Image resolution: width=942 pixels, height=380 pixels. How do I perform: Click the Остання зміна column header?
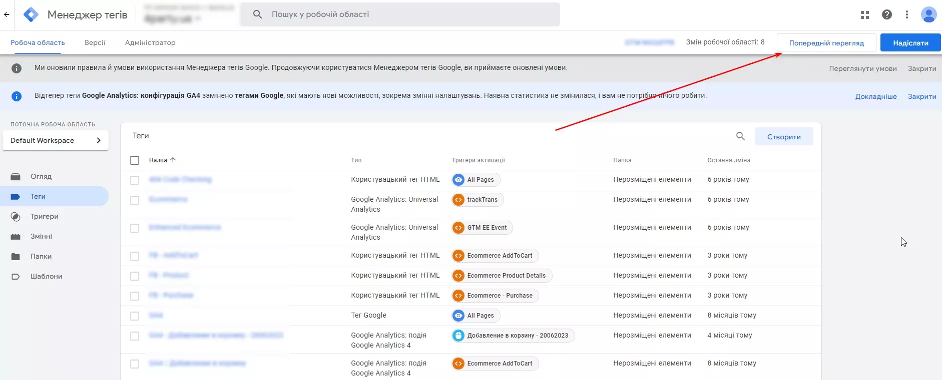[729, 160]
